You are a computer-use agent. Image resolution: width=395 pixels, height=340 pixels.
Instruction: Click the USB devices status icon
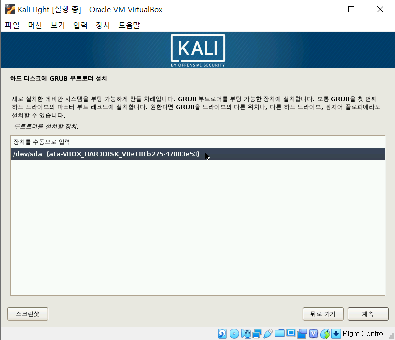pos(268,334)
